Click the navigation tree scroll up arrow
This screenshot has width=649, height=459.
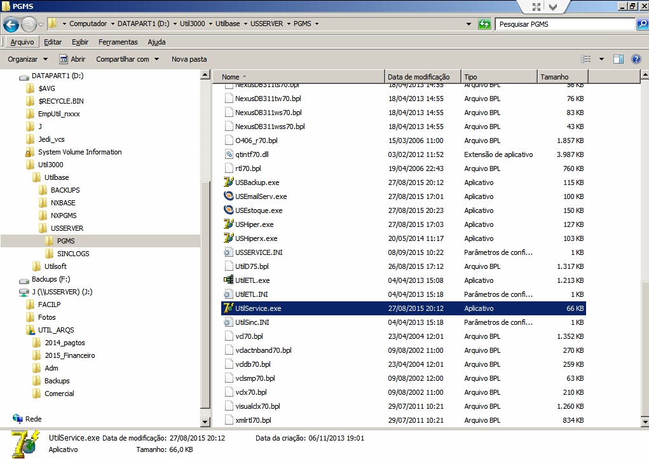click(x=205, y=75)
